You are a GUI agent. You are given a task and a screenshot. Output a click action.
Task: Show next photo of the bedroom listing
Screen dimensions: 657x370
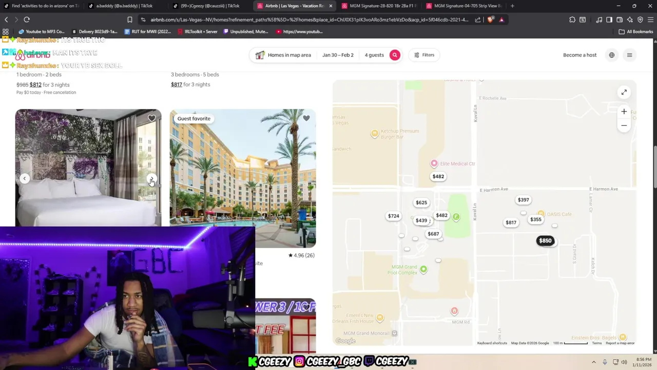tap(151, 179)
